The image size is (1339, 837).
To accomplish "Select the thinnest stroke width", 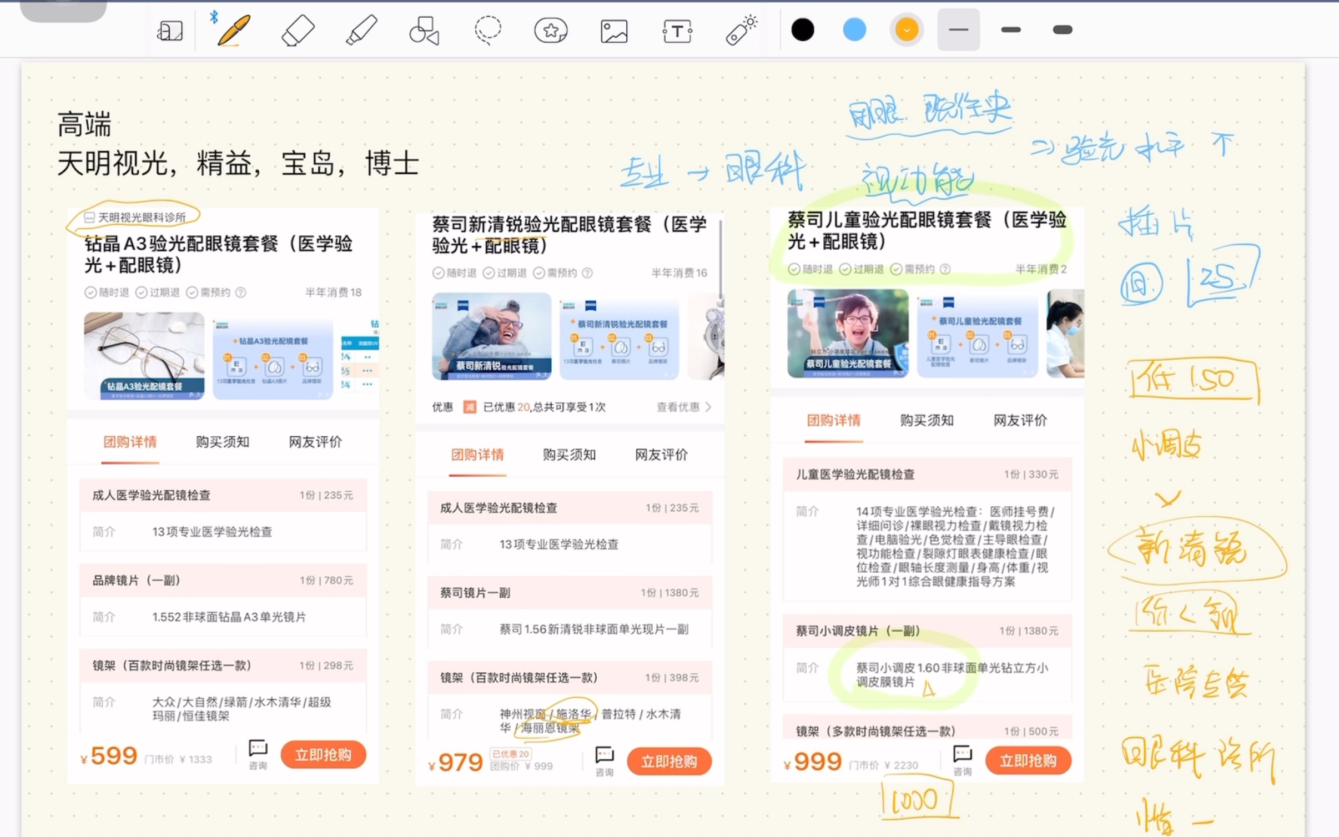I will (959, 30).
